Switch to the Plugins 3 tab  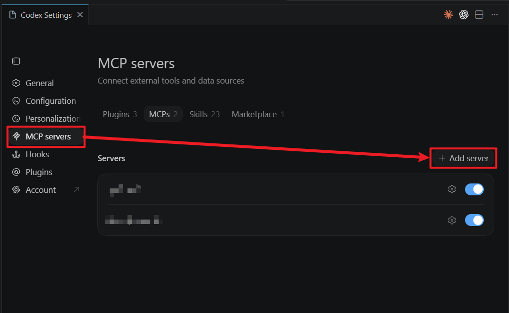pos(120,114)
